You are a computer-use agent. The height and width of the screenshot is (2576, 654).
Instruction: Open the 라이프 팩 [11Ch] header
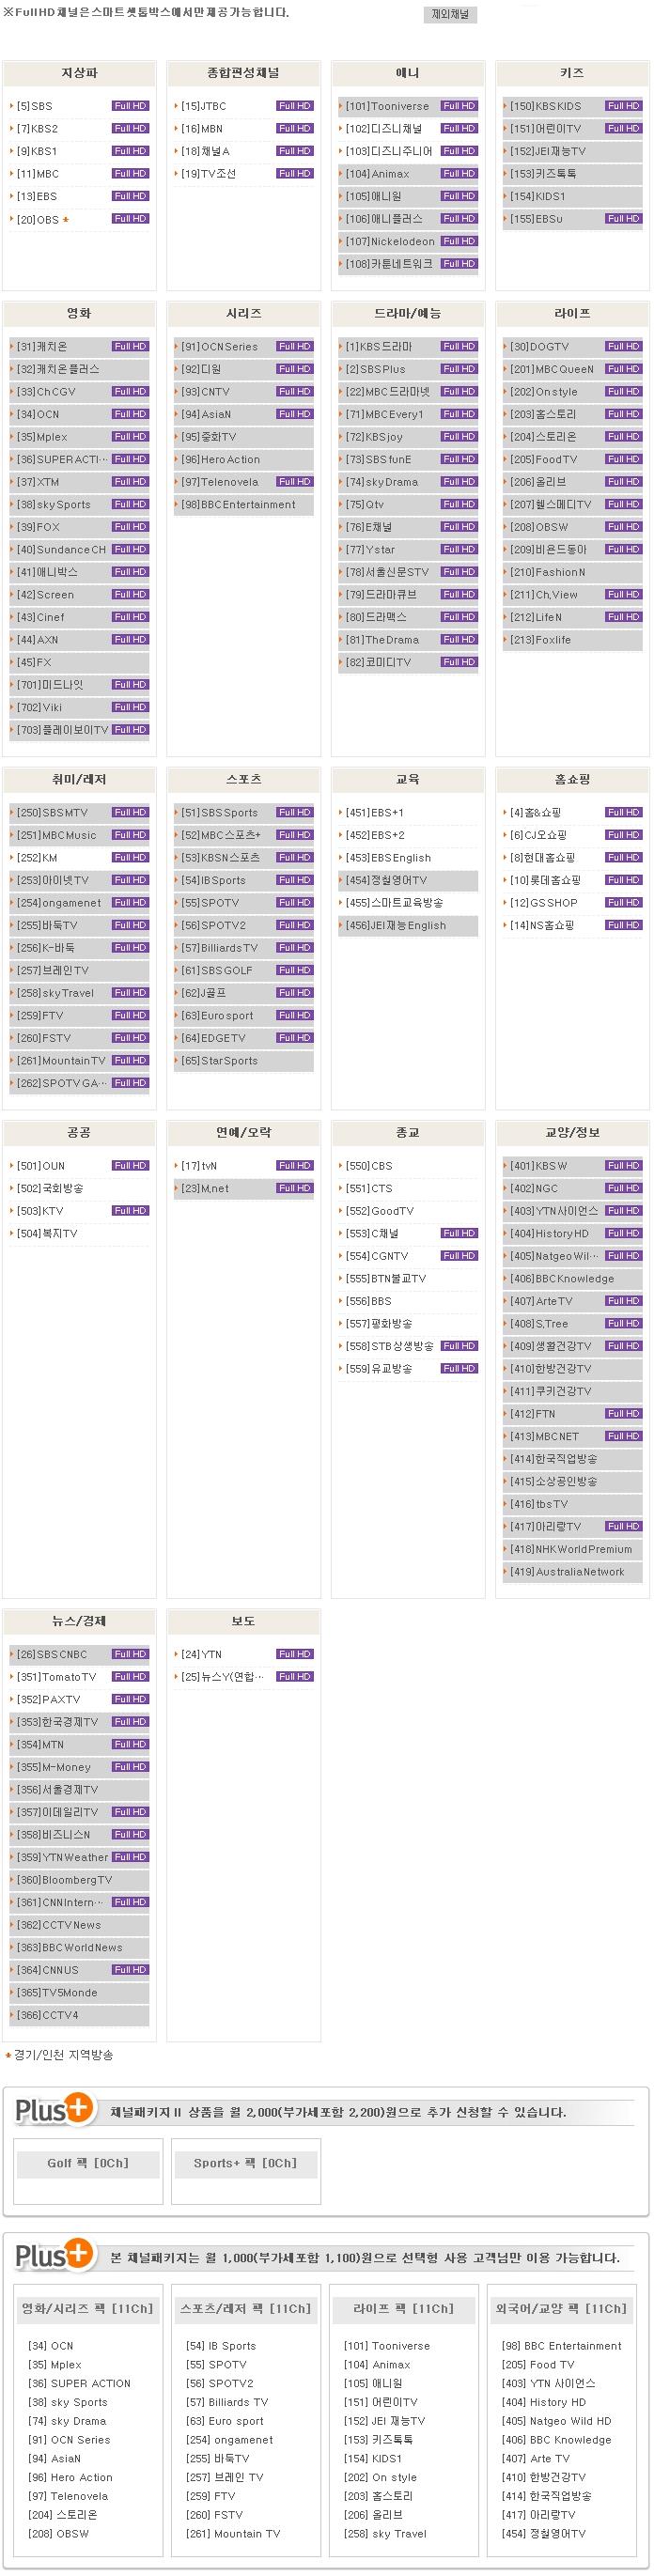(x=403, y=2309)
